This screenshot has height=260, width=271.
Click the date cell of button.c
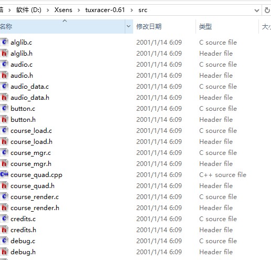tap(159, 109)
